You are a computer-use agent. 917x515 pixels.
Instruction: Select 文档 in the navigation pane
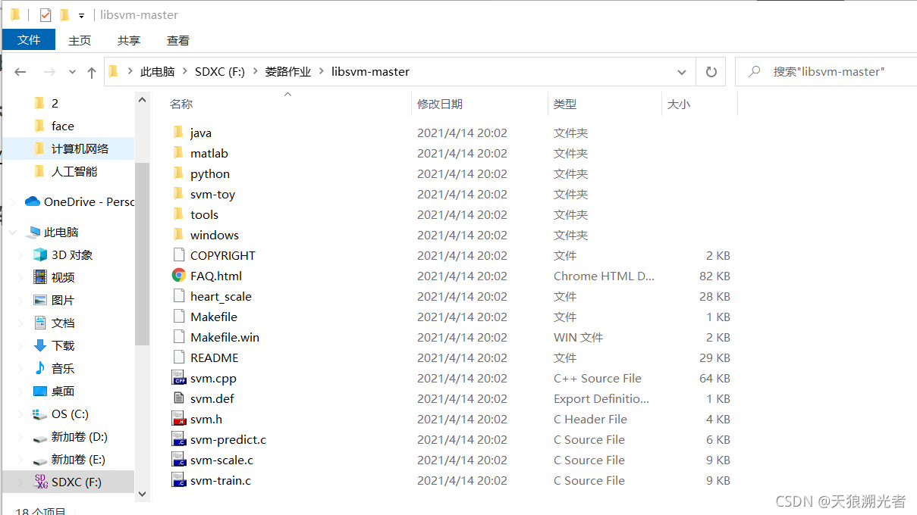[63, 323]
